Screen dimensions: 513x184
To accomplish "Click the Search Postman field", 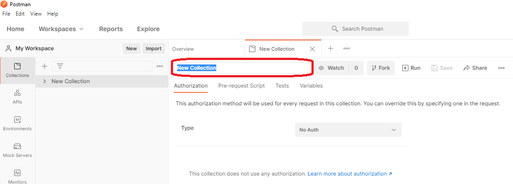I will 355,29.
